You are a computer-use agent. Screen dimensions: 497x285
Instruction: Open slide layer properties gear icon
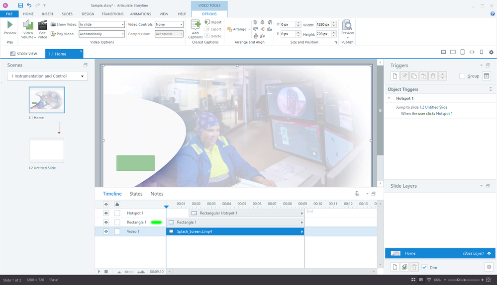point(489,267)
